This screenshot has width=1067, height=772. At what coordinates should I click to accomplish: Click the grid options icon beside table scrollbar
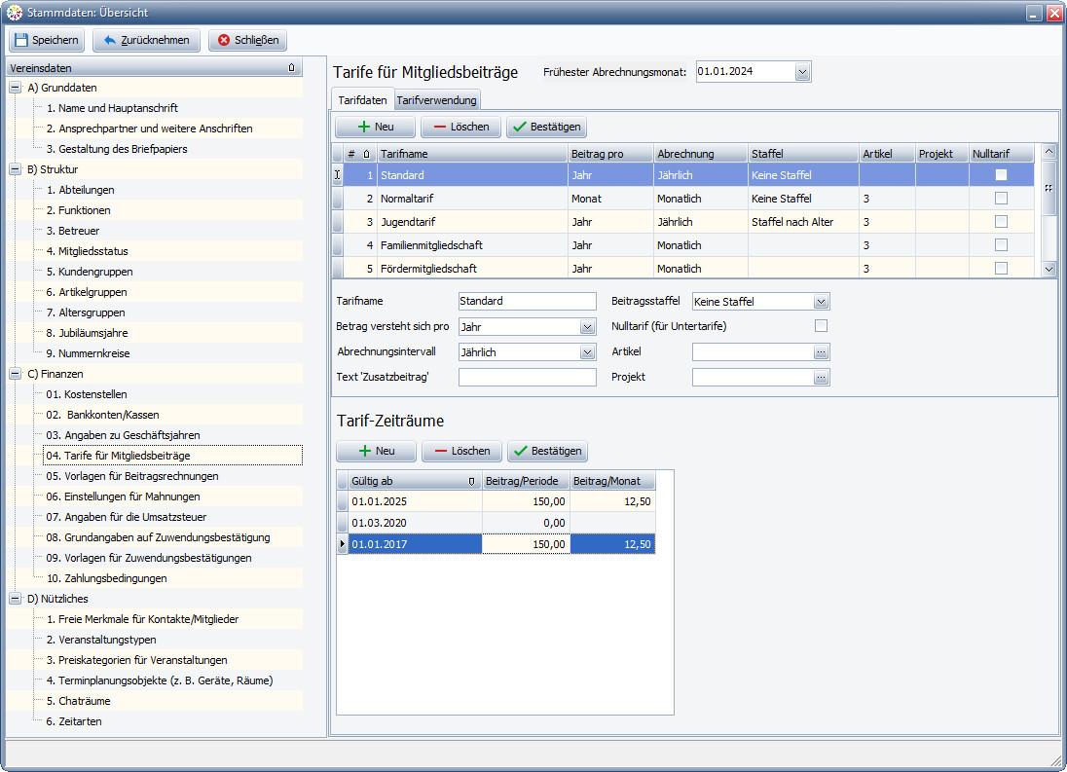(1049, 189)
